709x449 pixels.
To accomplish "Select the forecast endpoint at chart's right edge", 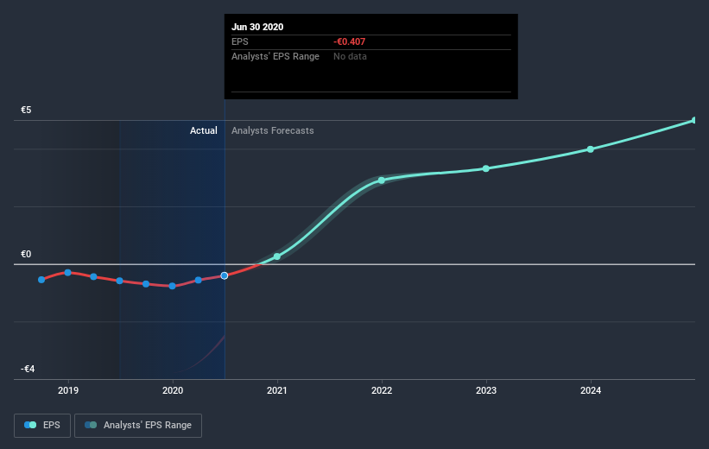I will (694, 120).
